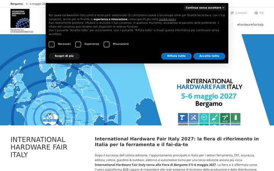Screen dimensions: 274x171
Task: Click the 'Bergamo' banner heading text
Action: click(209, 104)
